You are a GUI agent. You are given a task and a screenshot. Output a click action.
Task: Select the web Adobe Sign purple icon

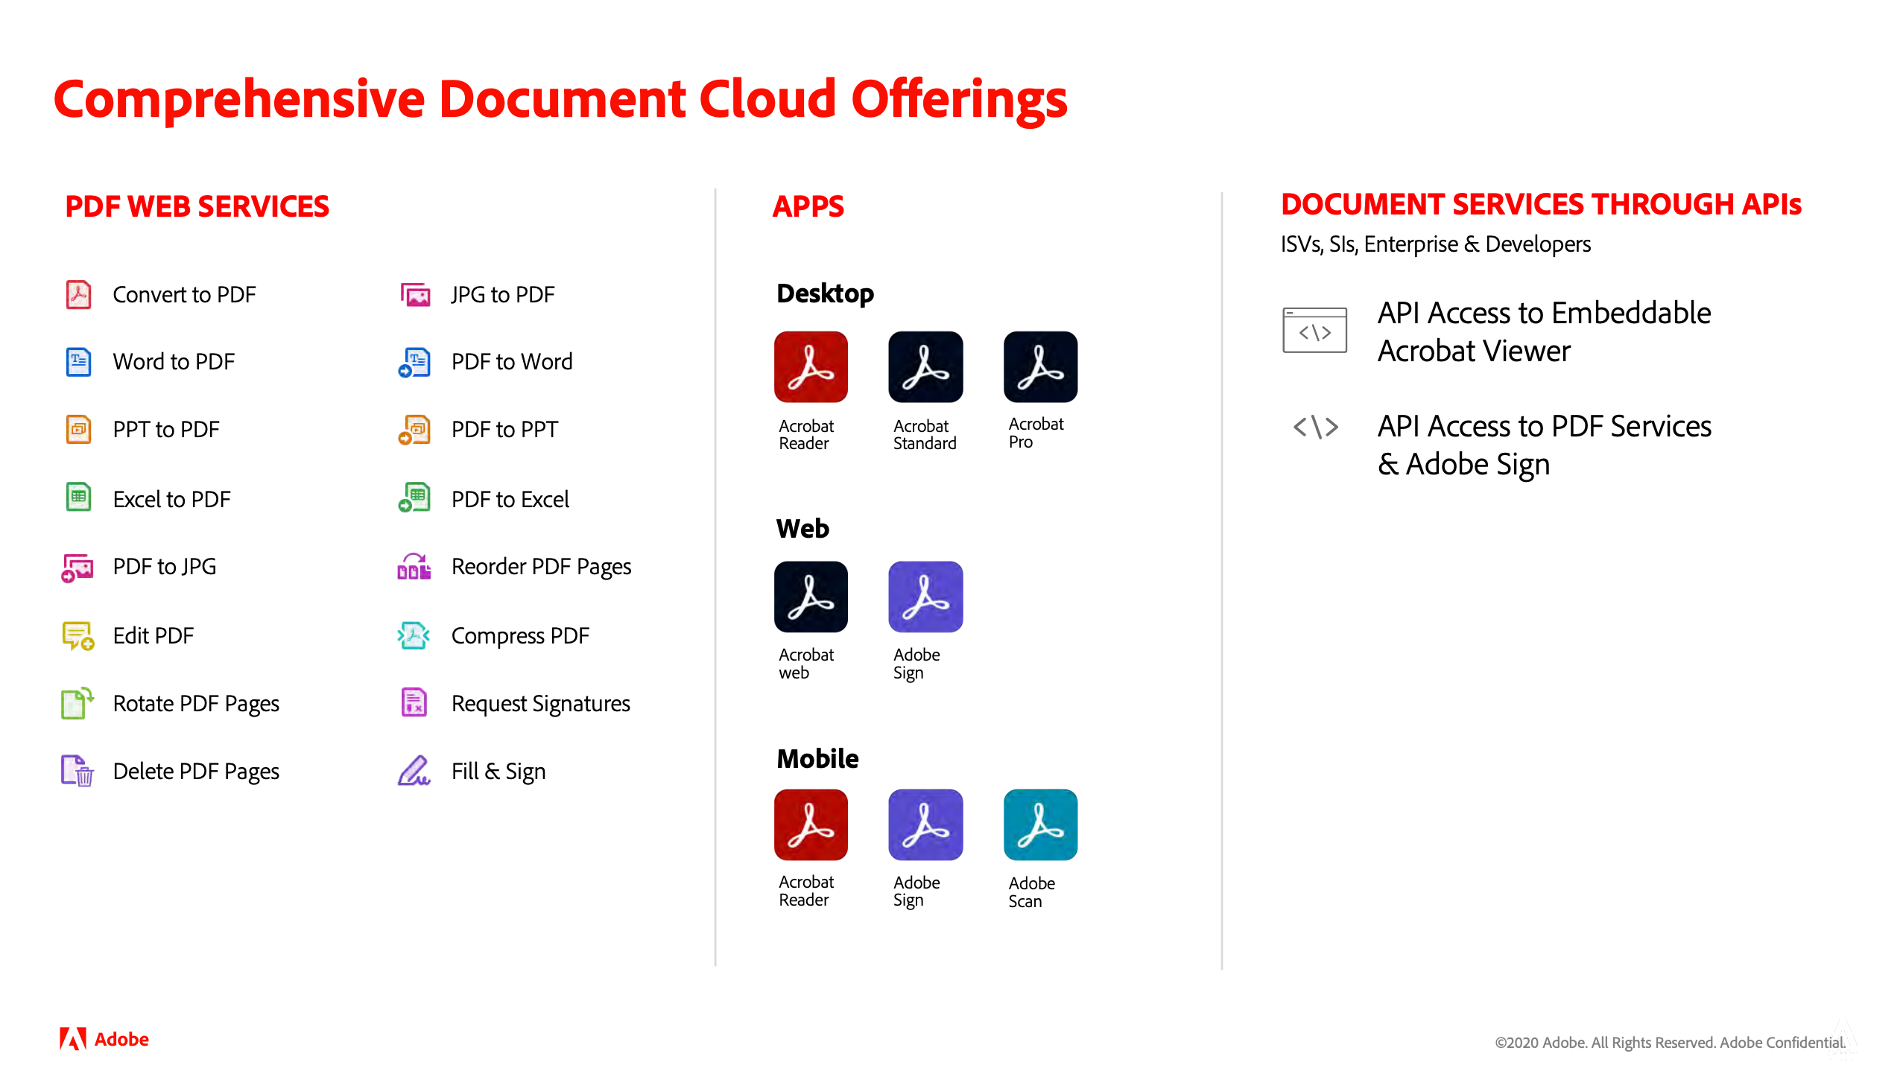click(x=925, y=597)
